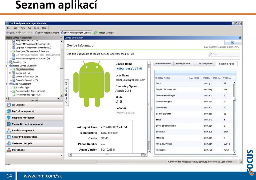The height and width of the screenshot is (180, 256).
Task: Click the Device Information (7) icon
Action: [14, 76]
